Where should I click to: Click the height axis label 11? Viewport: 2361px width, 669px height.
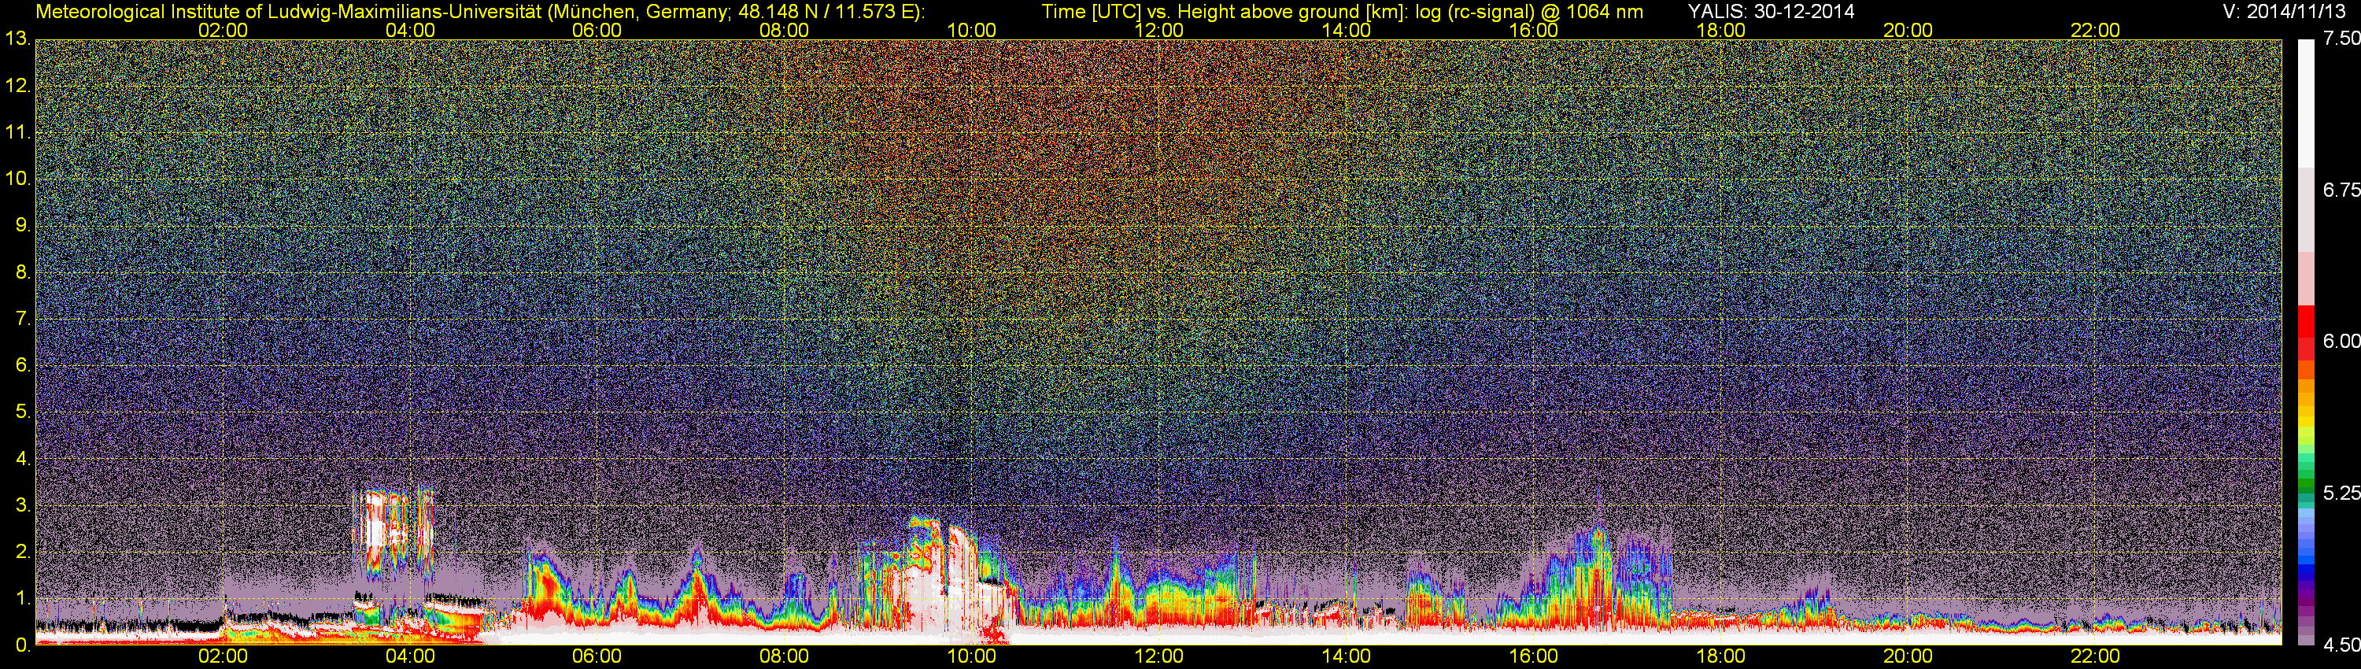point(17,132)
